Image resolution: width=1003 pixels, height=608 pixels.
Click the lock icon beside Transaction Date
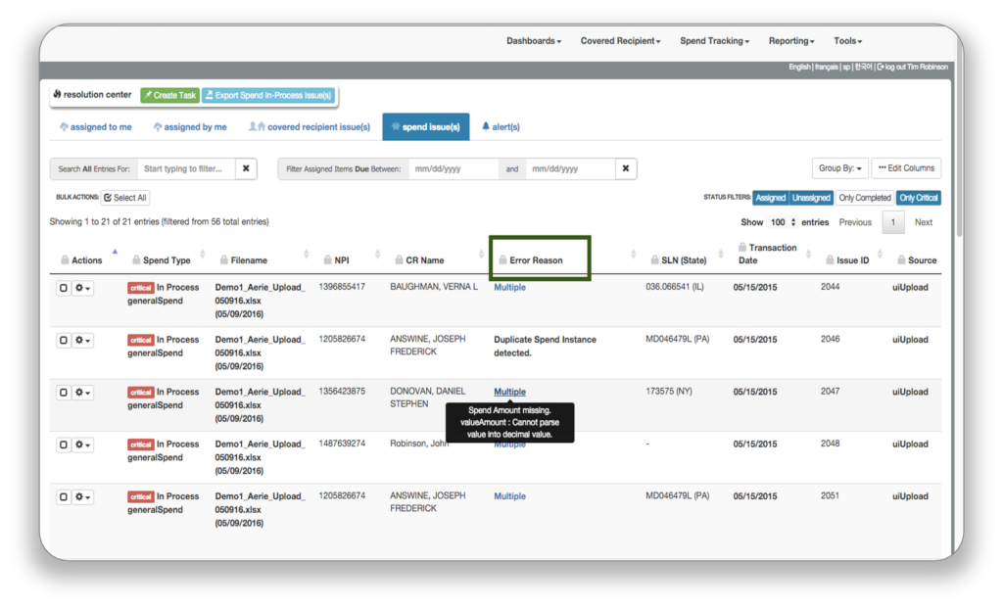point(743,248)
